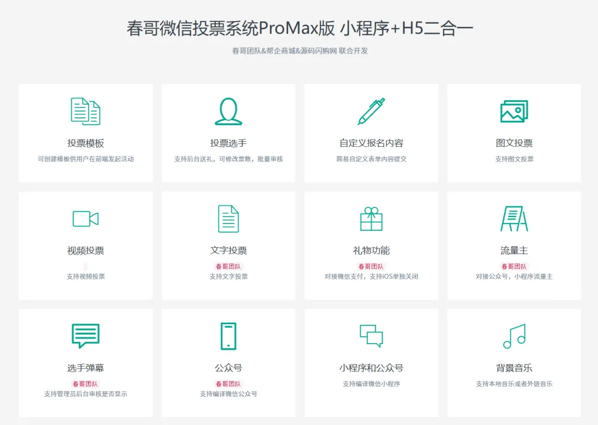Click the 春哥团队 tag under 公众号
This screenshot has height=425, width=598.
coord(229,384)
